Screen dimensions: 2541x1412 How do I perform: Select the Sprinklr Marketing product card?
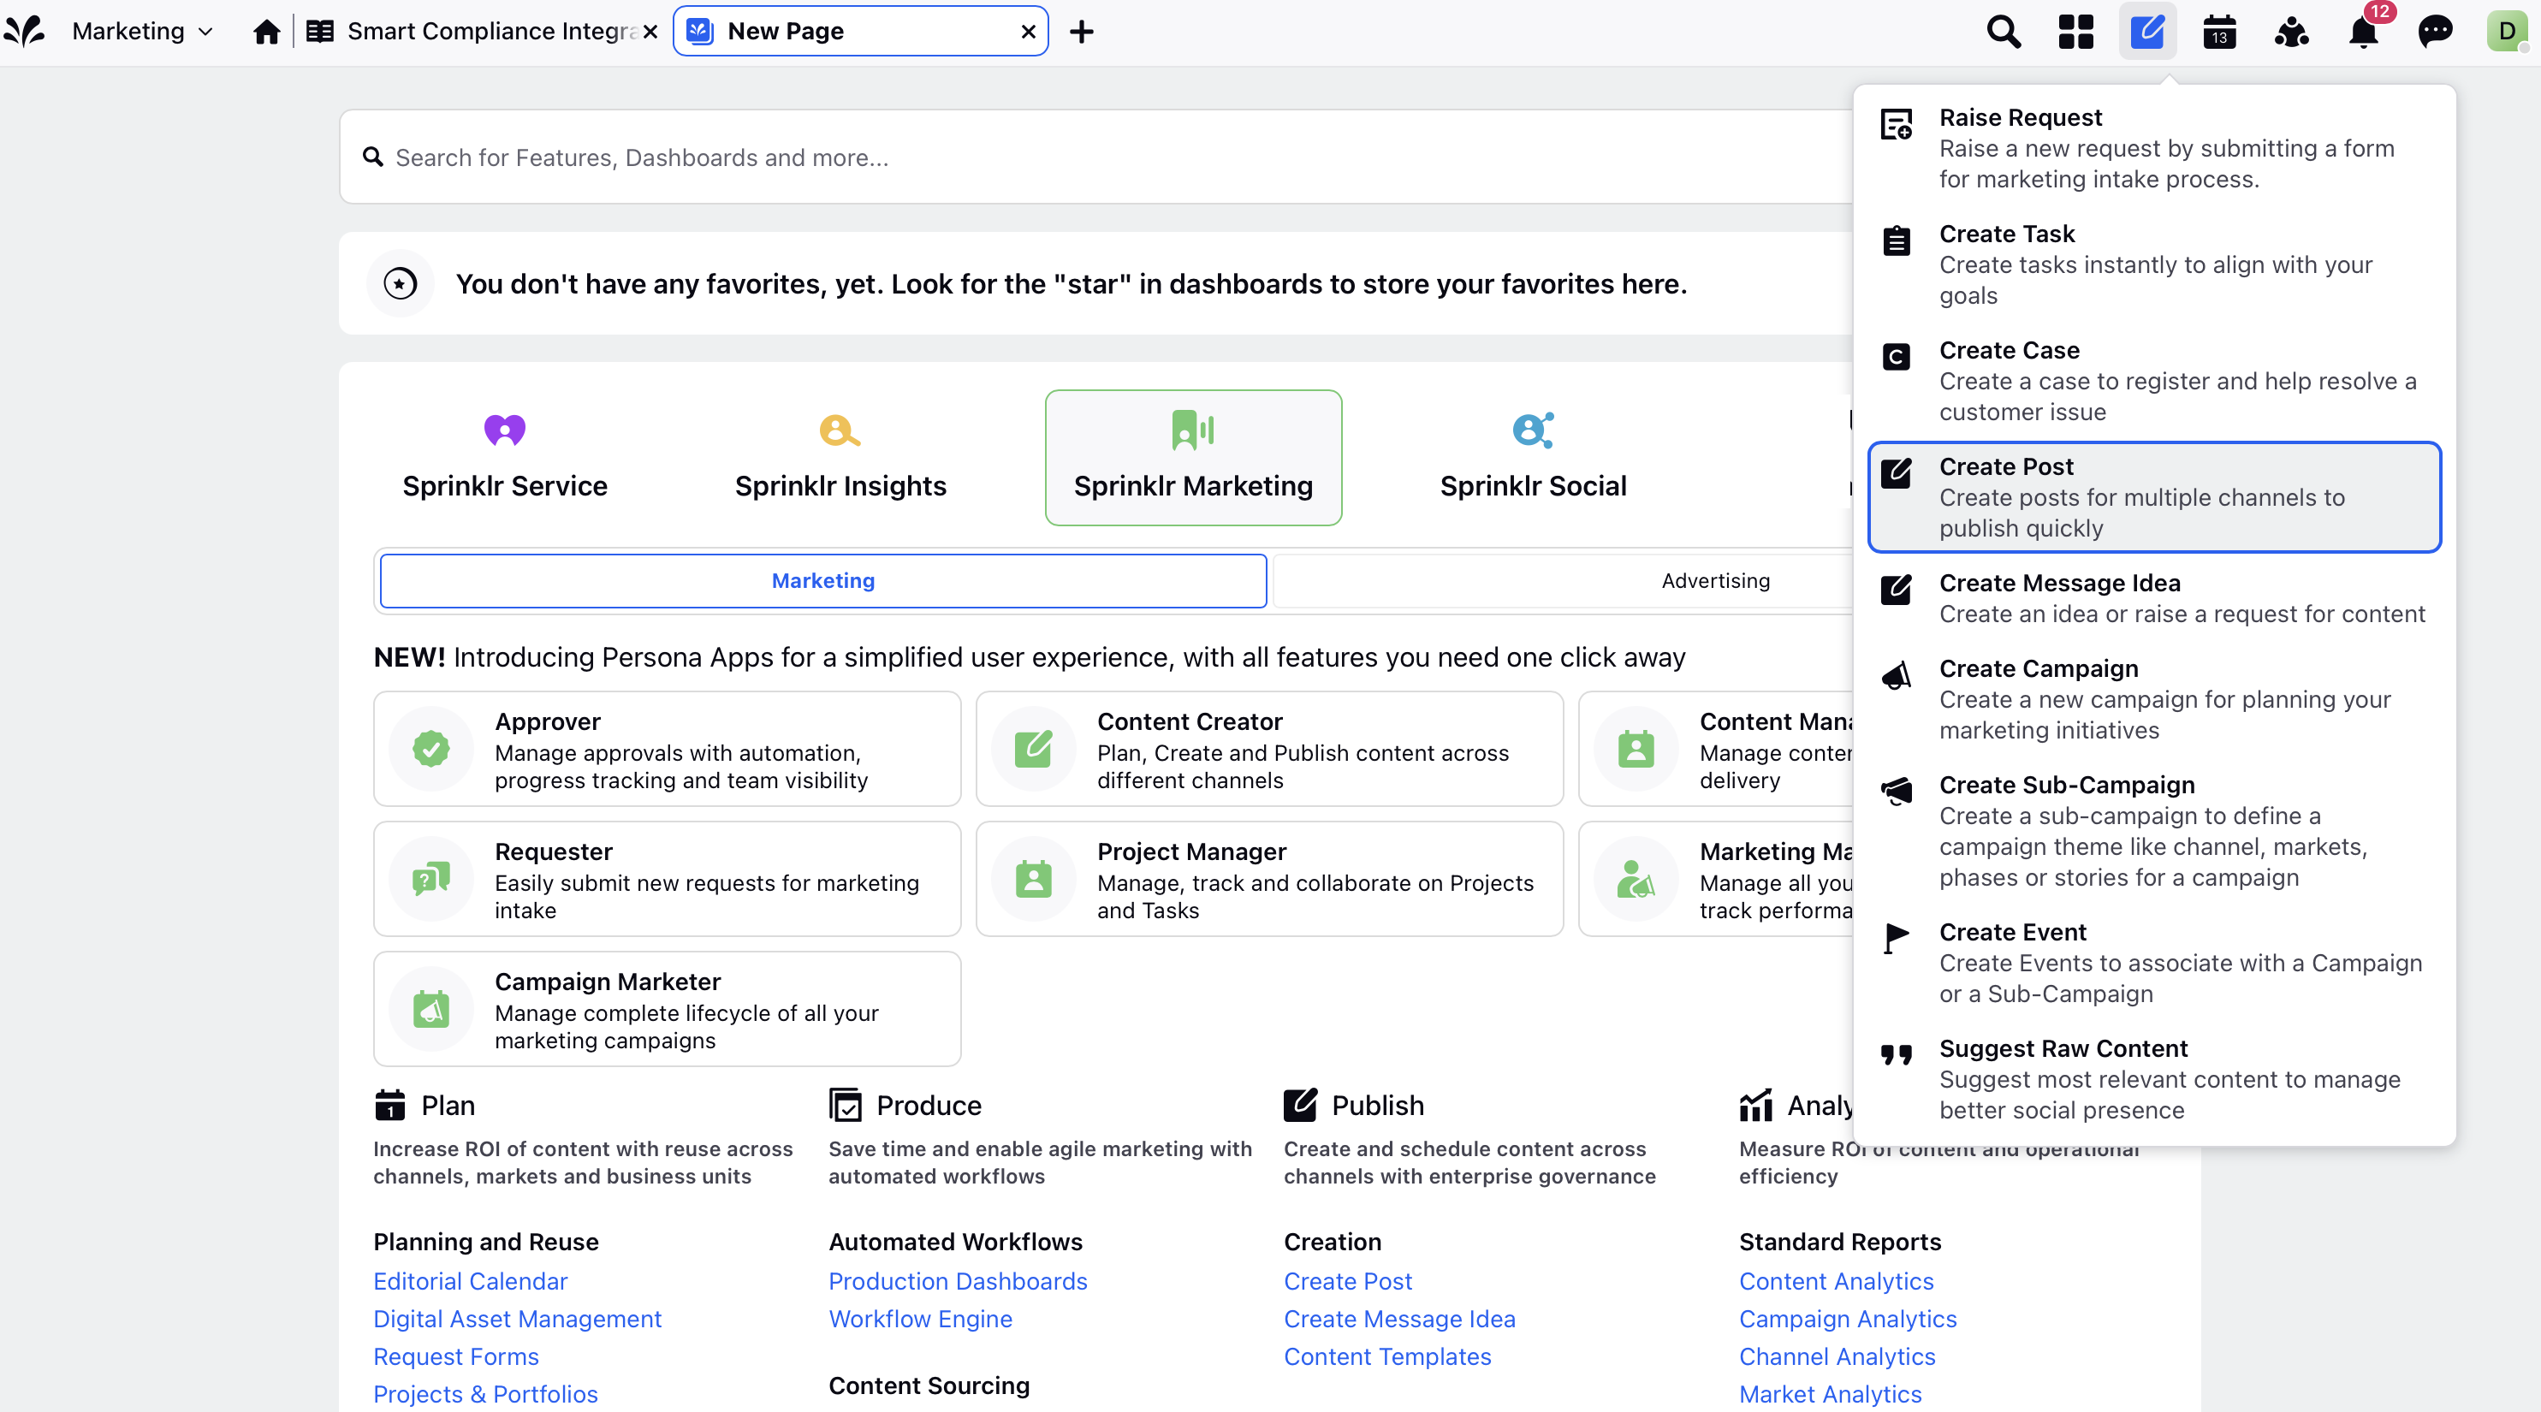(x=1192, y=458)
